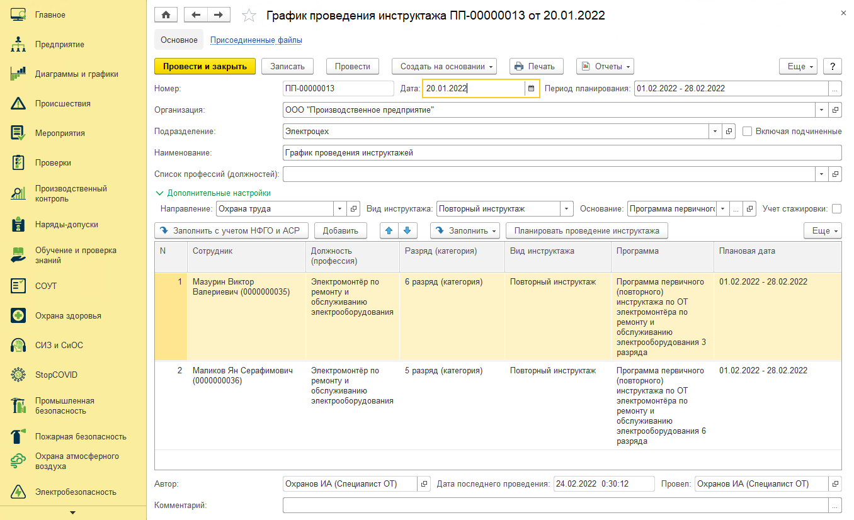Move row up with blue arrow

pos(389,231)
